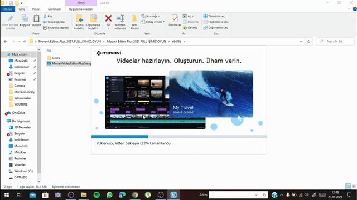Pin to Quick access (Hızlı erişime sabitle)
This screenshot has height=200, width=357.
click(10, 22)
